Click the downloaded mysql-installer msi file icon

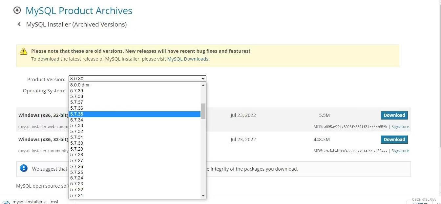tap(6, 202)
